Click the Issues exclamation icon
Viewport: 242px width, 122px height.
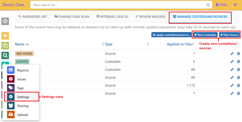tap(11, 79)
